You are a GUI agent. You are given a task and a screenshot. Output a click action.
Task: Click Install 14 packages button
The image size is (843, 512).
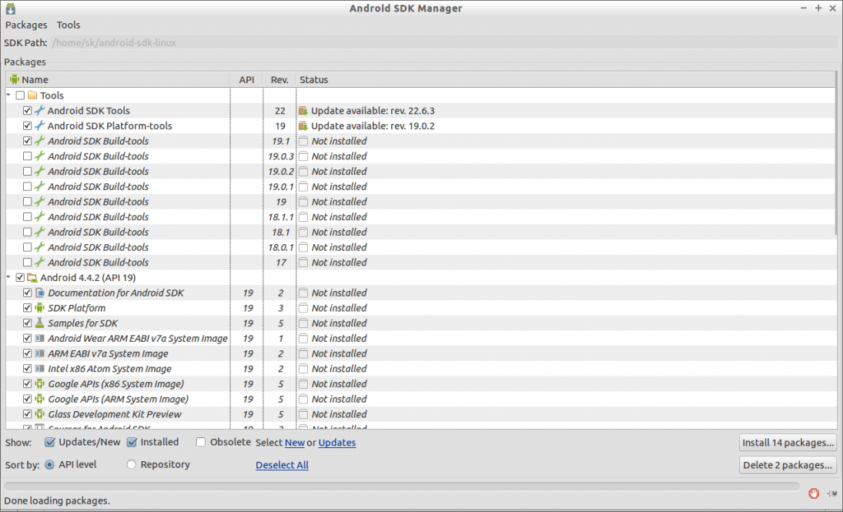(x=788, y=443)
